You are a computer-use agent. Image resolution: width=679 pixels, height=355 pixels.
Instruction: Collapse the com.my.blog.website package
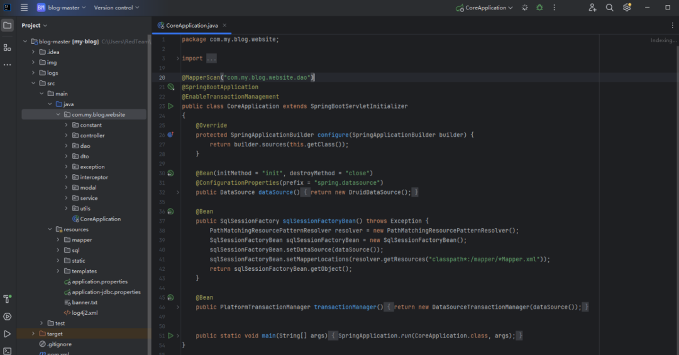tap(58, 115)
